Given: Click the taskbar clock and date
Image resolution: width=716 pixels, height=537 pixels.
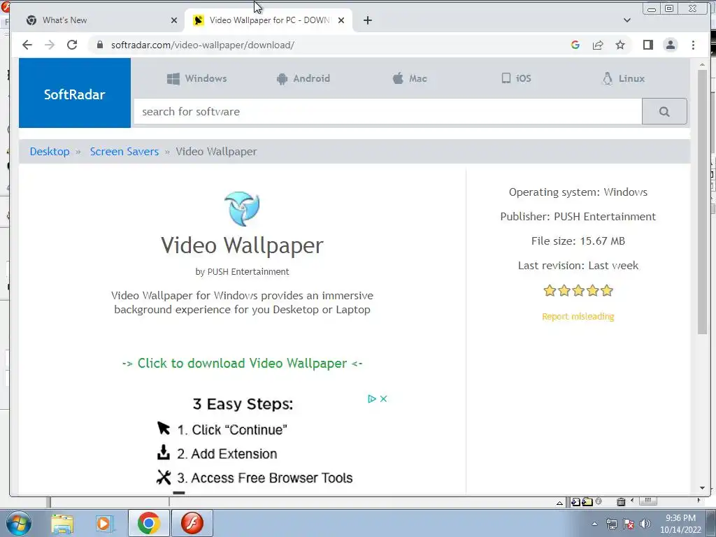Looking at the screenshot, I should 680,524.
